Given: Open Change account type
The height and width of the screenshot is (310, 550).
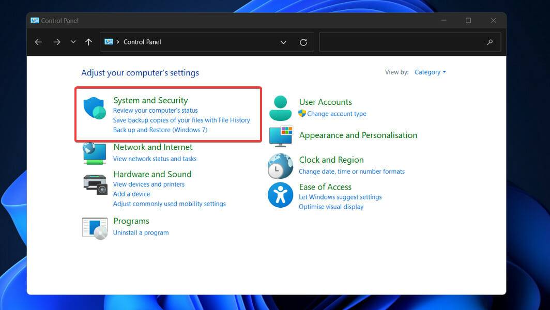Looking at the screenshot, I should [x=337, y=114].
